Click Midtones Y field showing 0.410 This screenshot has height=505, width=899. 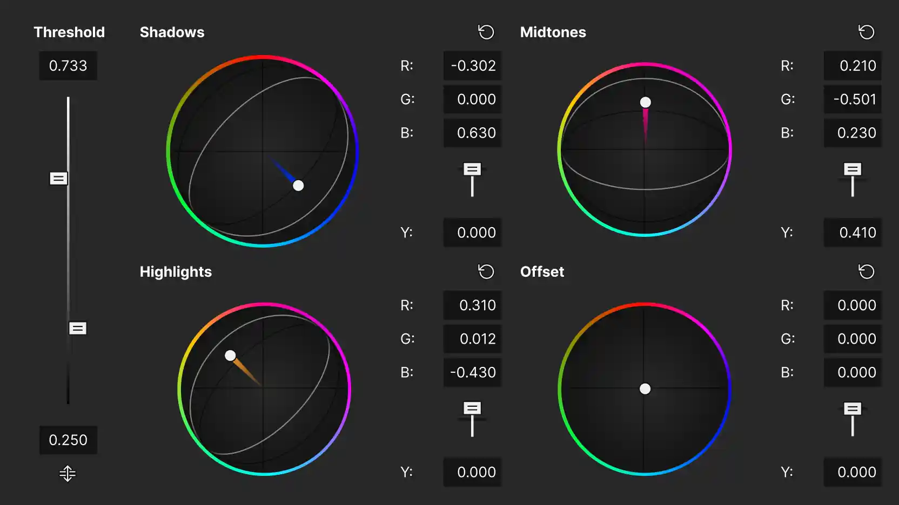[853, 233]
